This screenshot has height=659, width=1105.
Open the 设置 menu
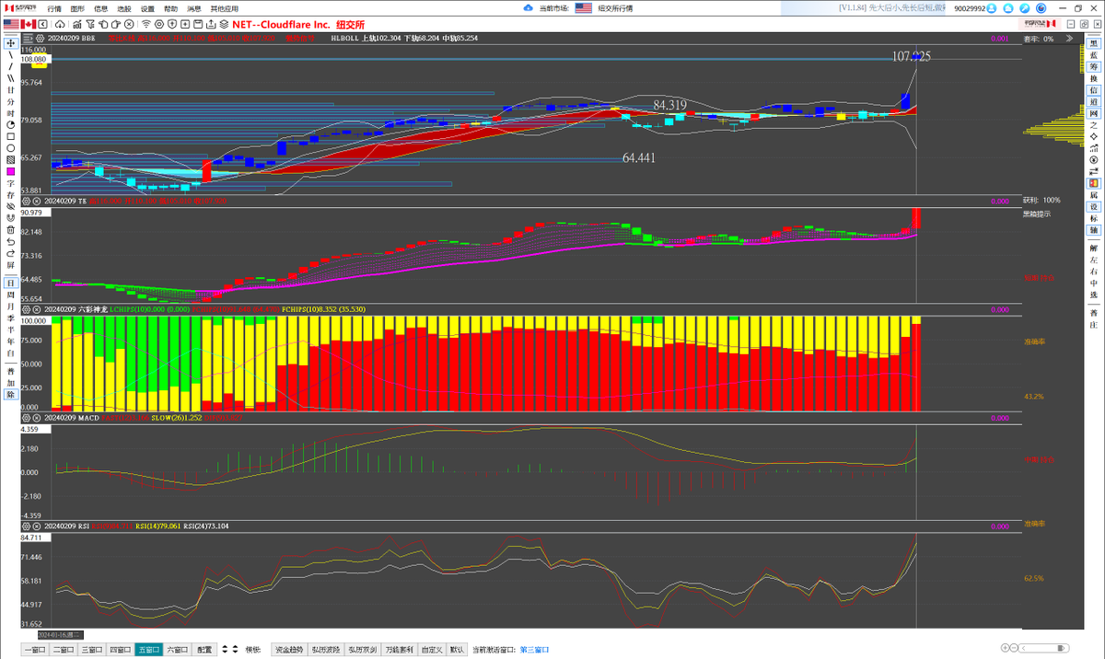pos(147,7)
